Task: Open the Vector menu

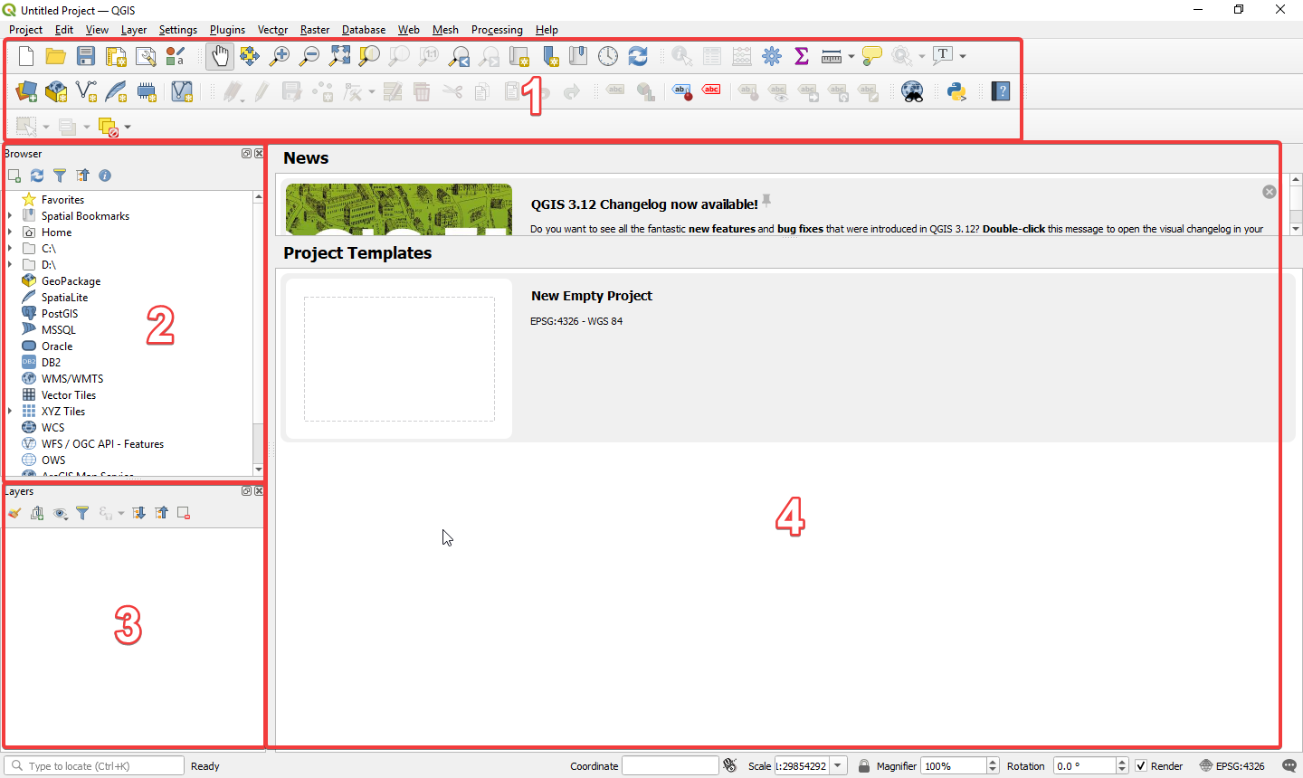Action: pyautogui.click(x=272, y=30)
